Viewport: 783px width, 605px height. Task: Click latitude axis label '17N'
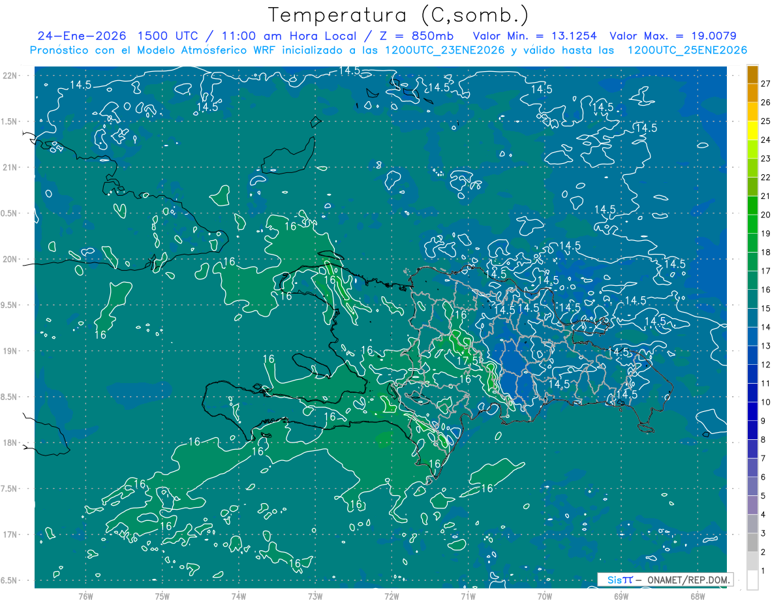(x=9, y=535)
